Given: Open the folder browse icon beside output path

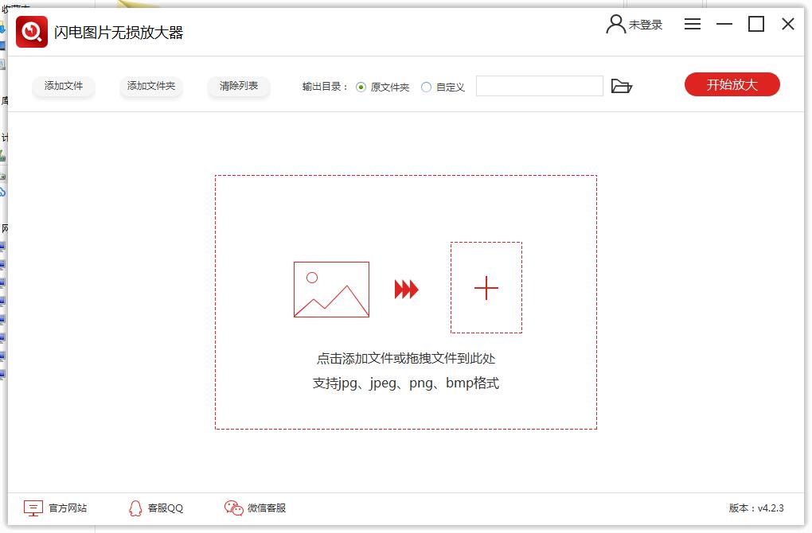Looking at the screenshot, I should tap(623, 86).
